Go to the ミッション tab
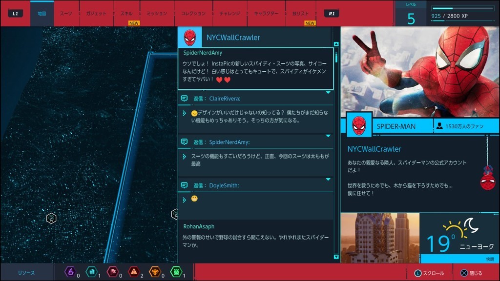This screenshot has width=500, height=281. 157,13
